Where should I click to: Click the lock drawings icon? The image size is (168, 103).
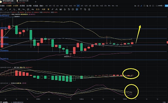click(x=65, y=9)
